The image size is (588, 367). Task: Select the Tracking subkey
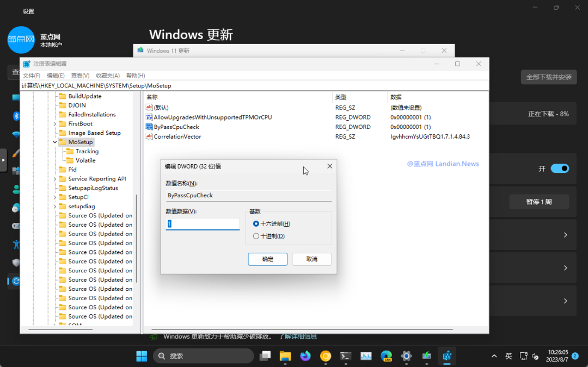[87, 151]
